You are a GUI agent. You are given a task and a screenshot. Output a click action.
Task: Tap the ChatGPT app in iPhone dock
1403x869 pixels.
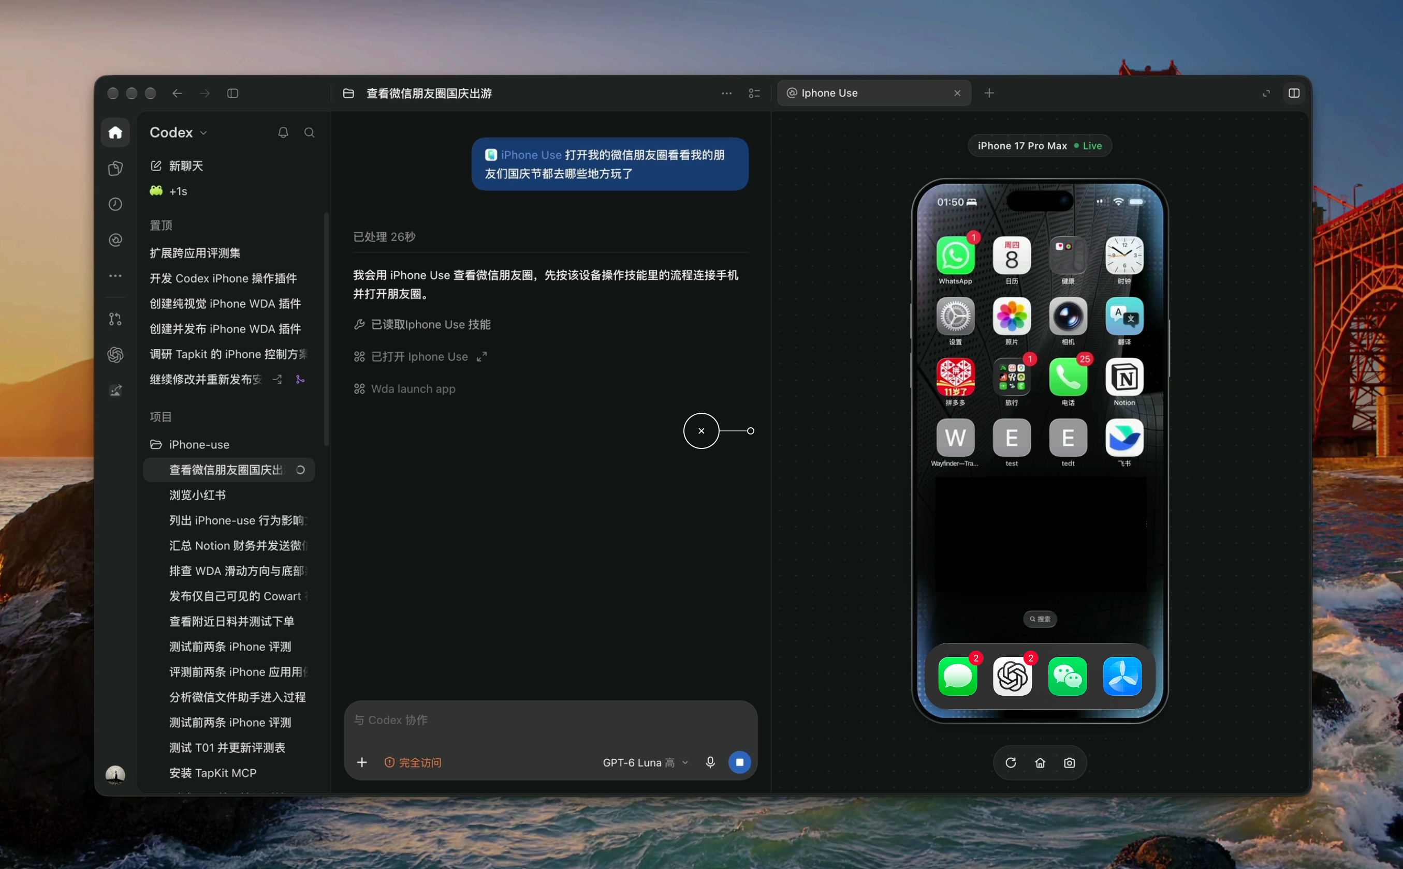(x=1013, y=677)
